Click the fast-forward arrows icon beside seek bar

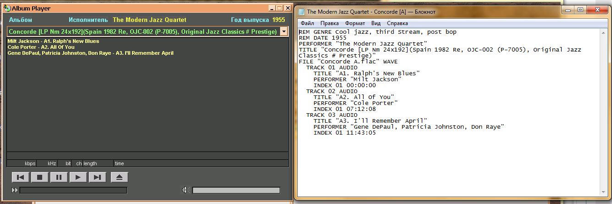coord(15,190)
